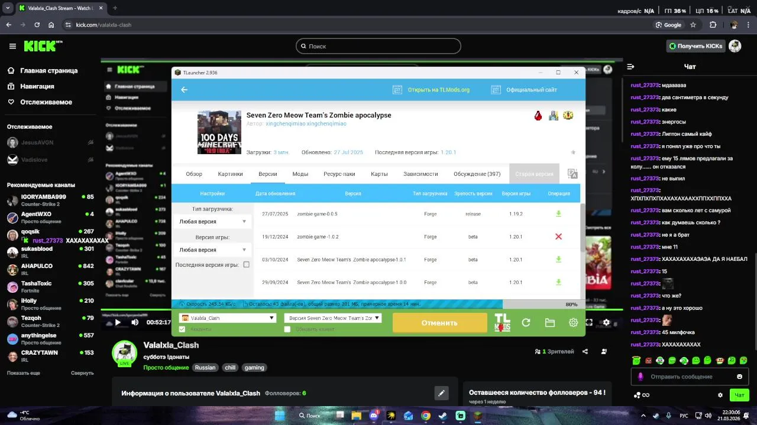Open the Версия игры filter dropdown
Image resolution: width=757 pixels, height=425 pixels.
(213, 250)
